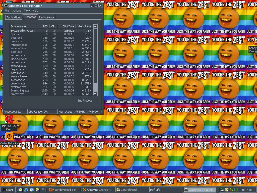Click the magnifier Quick Launch icon
The image size is (257, 193).
[38, 190]
